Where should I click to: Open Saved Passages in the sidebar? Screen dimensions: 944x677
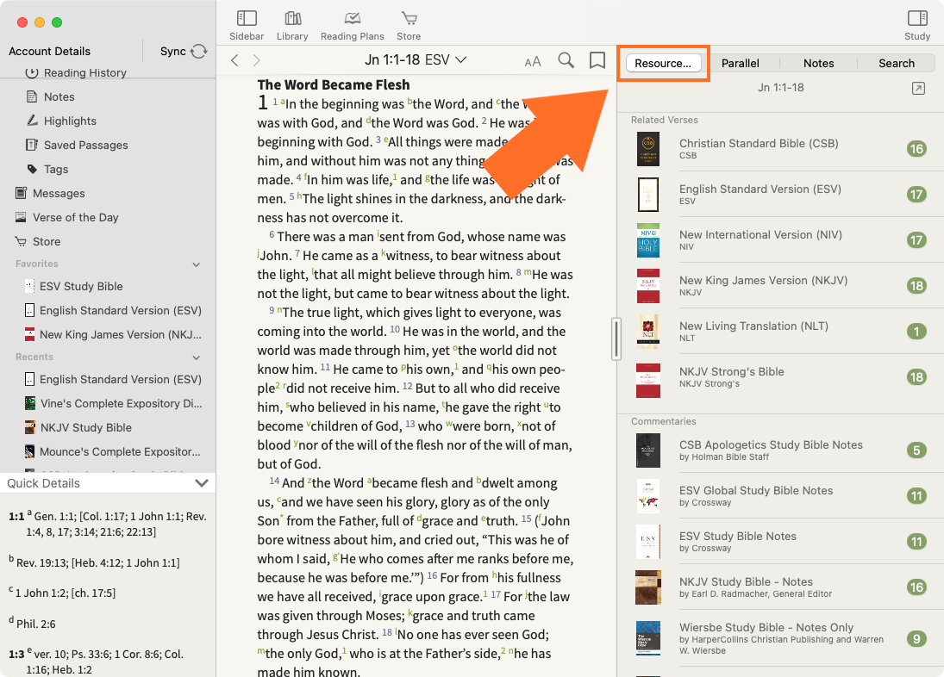pos(77,145)
